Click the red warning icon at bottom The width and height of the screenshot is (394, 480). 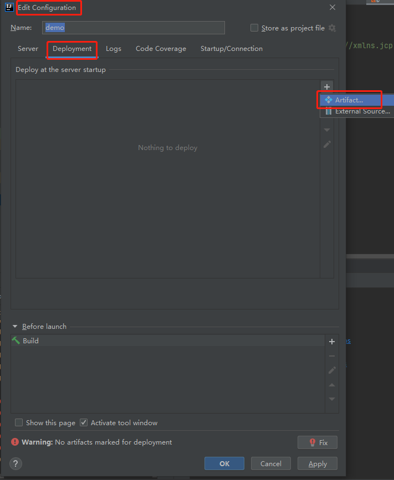pos(15,442)
